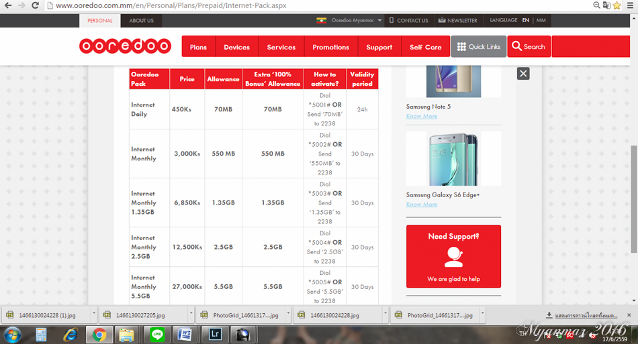Open the Support menu
The height and width of the screenshot is (344, 638).
379,47
